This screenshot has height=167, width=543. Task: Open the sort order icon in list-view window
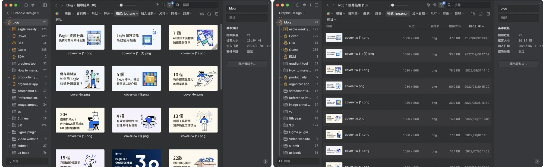435,5
